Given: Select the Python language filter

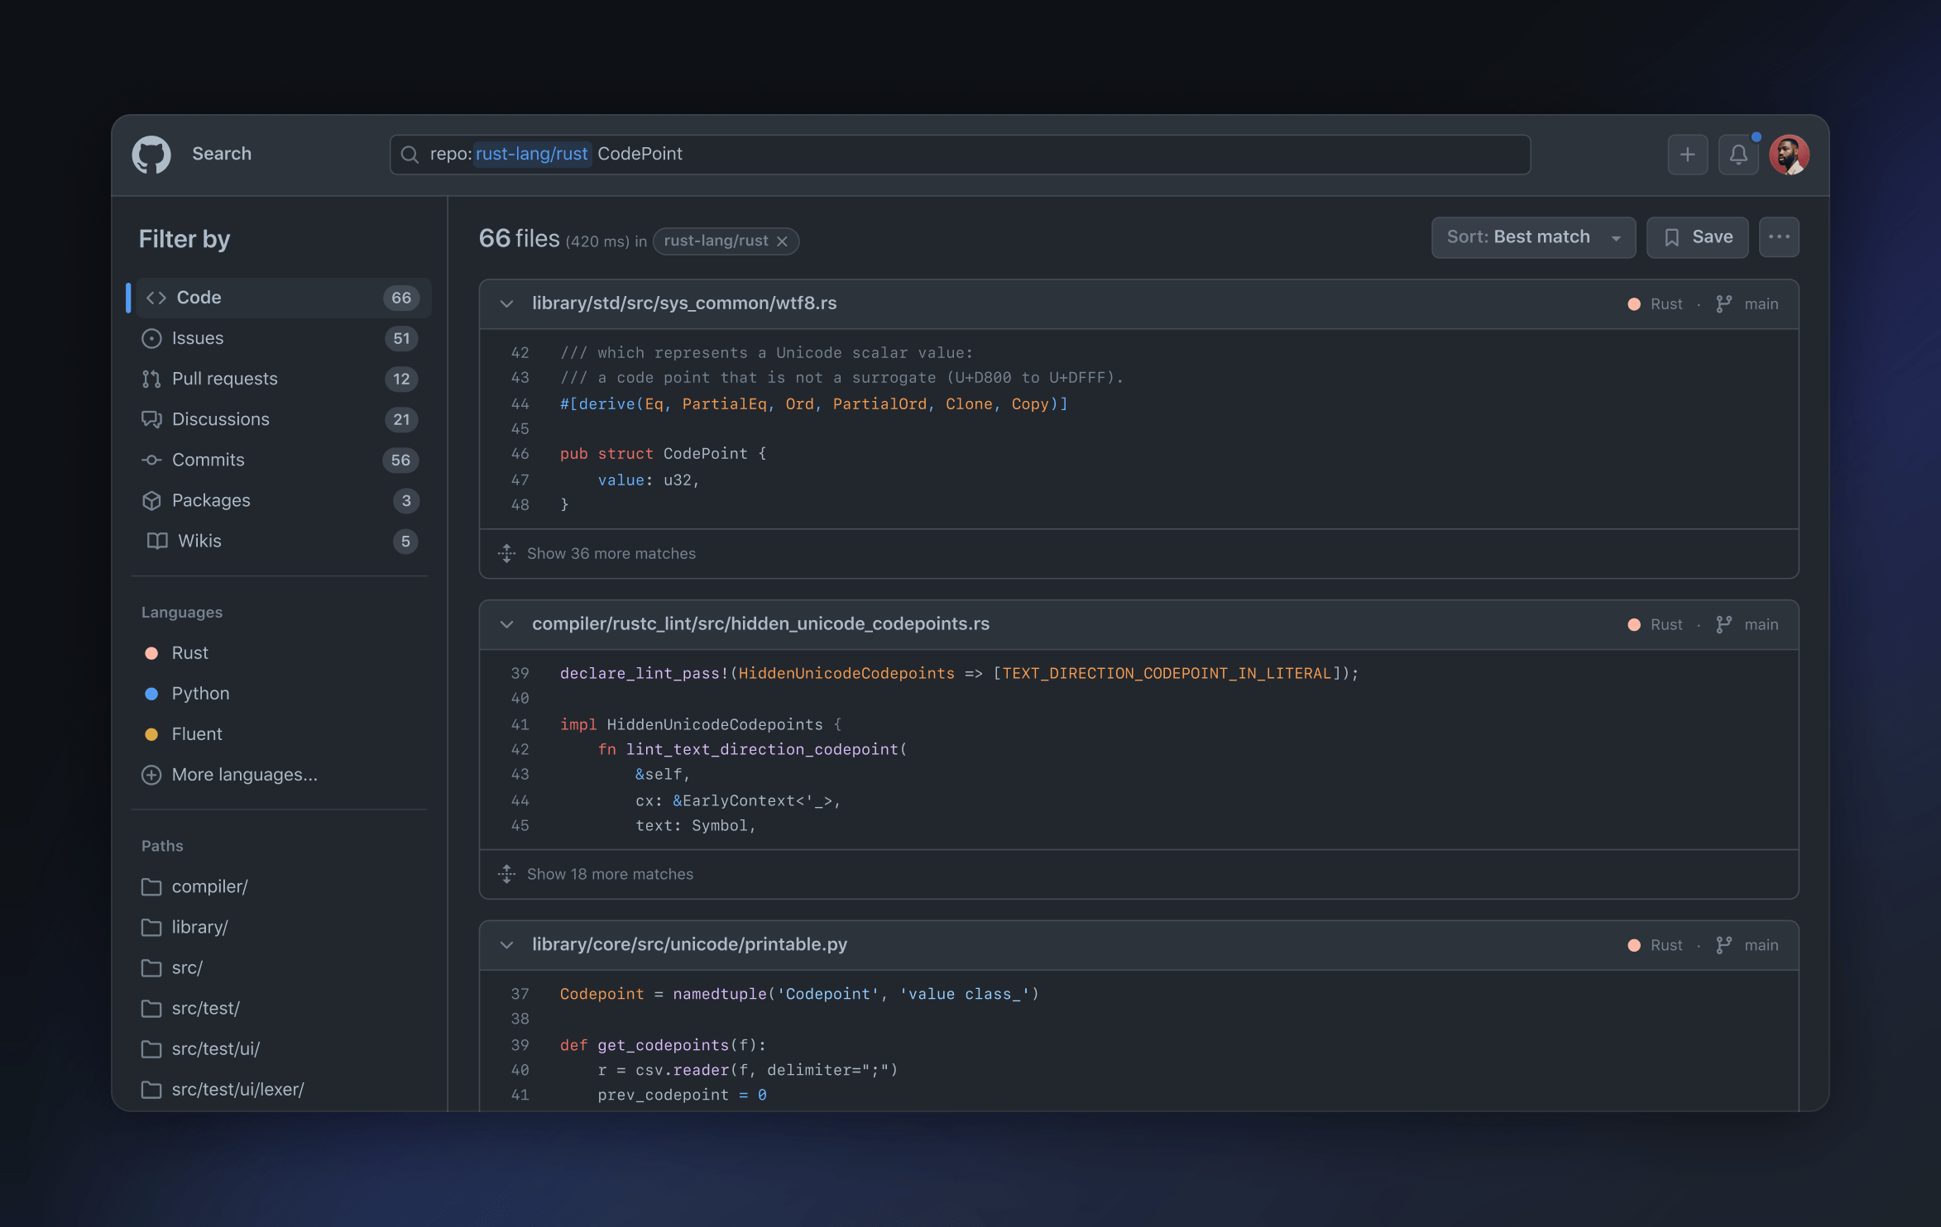Looking at the screenshot, I should pos(201,693).
